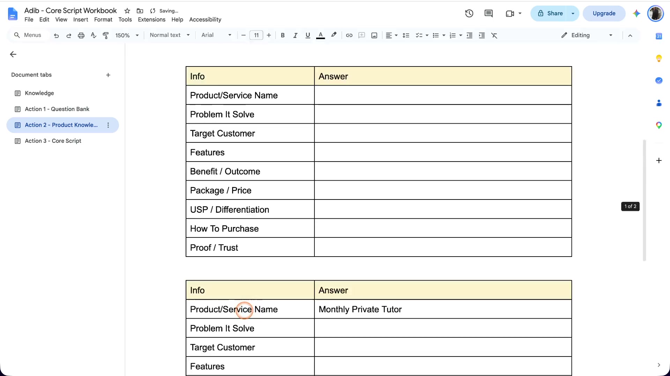Click the Redo icon in the toolbar
The width and height of the screenshot is (670, 376).
coord(69,35)
